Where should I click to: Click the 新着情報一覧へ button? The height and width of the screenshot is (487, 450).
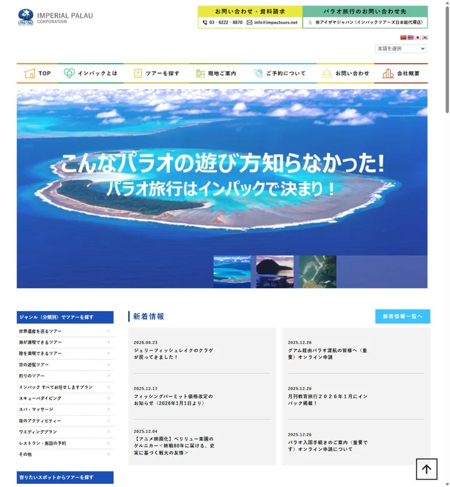[402, 316]
